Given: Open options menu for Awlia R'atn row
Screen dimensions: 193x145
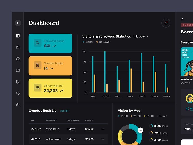Looking at the screenshot, I should tap(102, 129).
